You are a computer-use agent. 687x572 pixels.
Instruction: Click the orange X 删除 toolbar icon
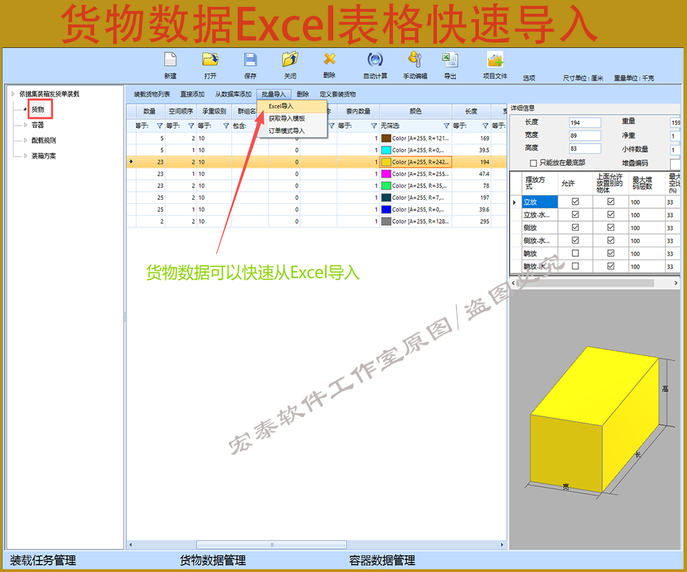point(330,58)
